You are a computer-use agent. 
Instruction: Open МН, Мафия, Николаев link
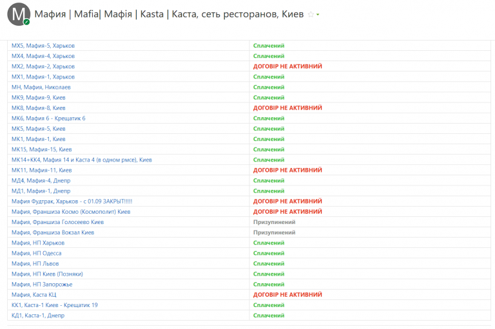pyautogui.click(x=41, y=88)
